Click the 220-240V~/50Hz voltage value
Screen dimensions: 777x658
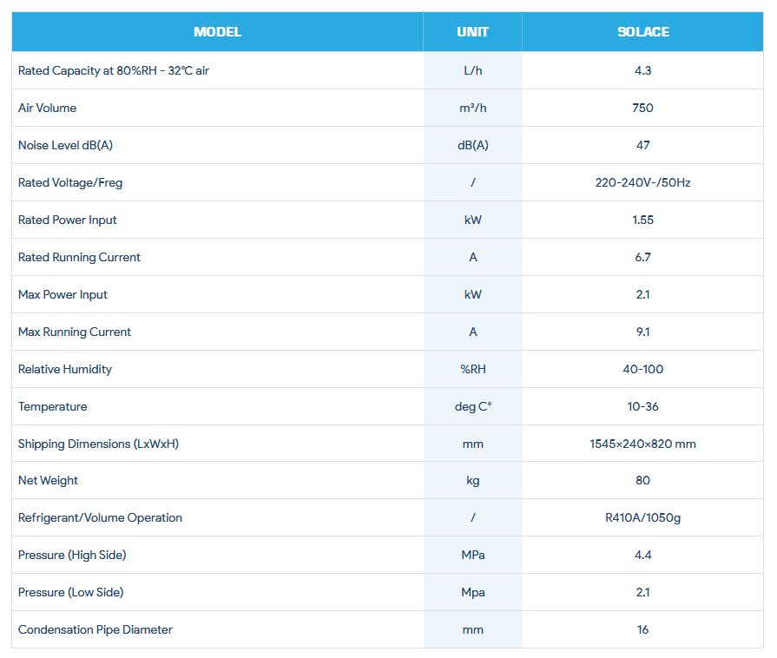[642, 182]
